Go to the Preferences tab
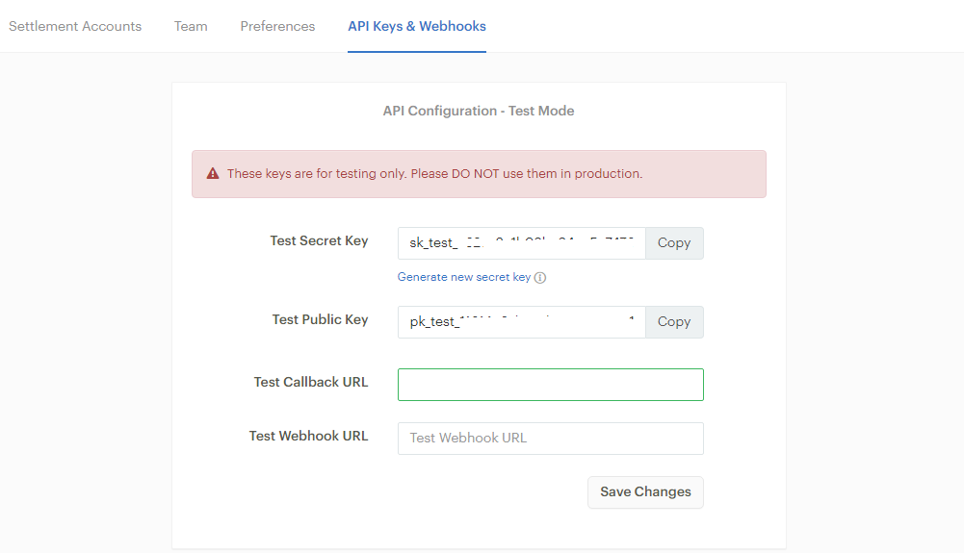The width and height of the screenshot is (964, 553). pos(277,26)
